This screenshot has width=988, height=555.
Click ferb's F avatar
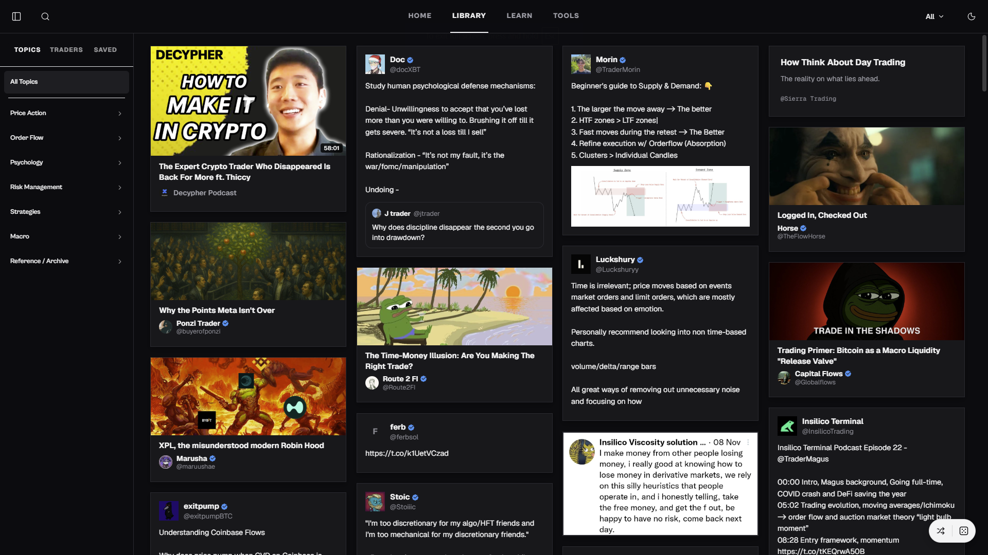[375, 432]
